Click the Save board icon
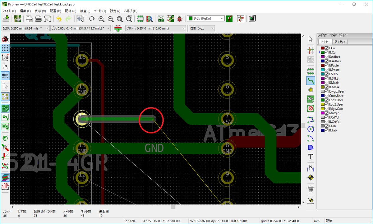 pos(6,19)
